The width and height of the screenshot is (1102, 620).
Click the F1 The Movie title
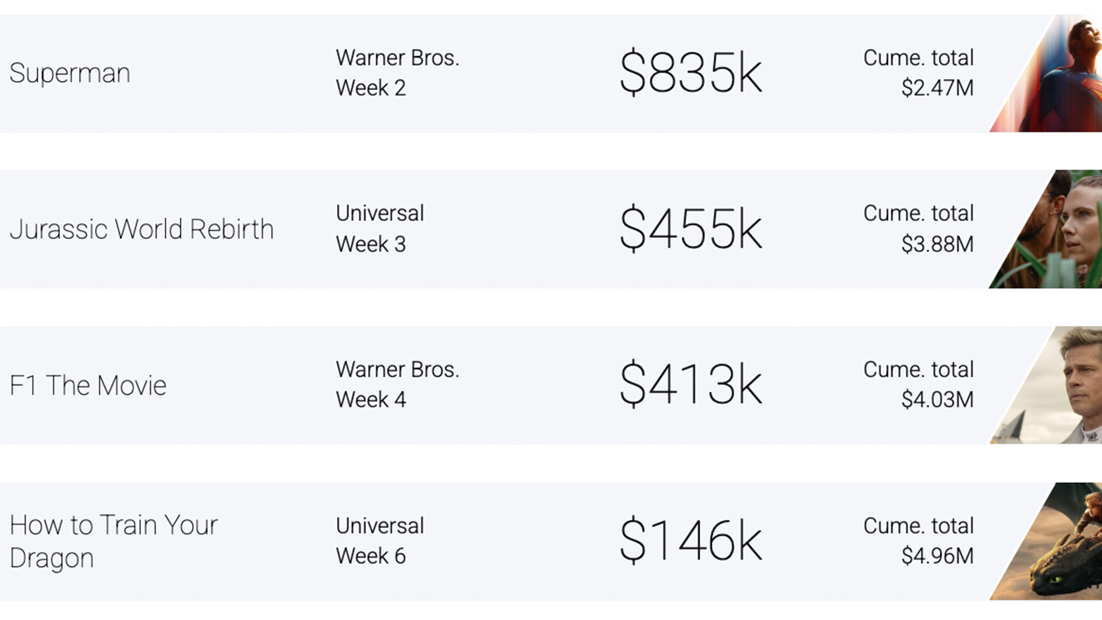[x=88, y=385]
